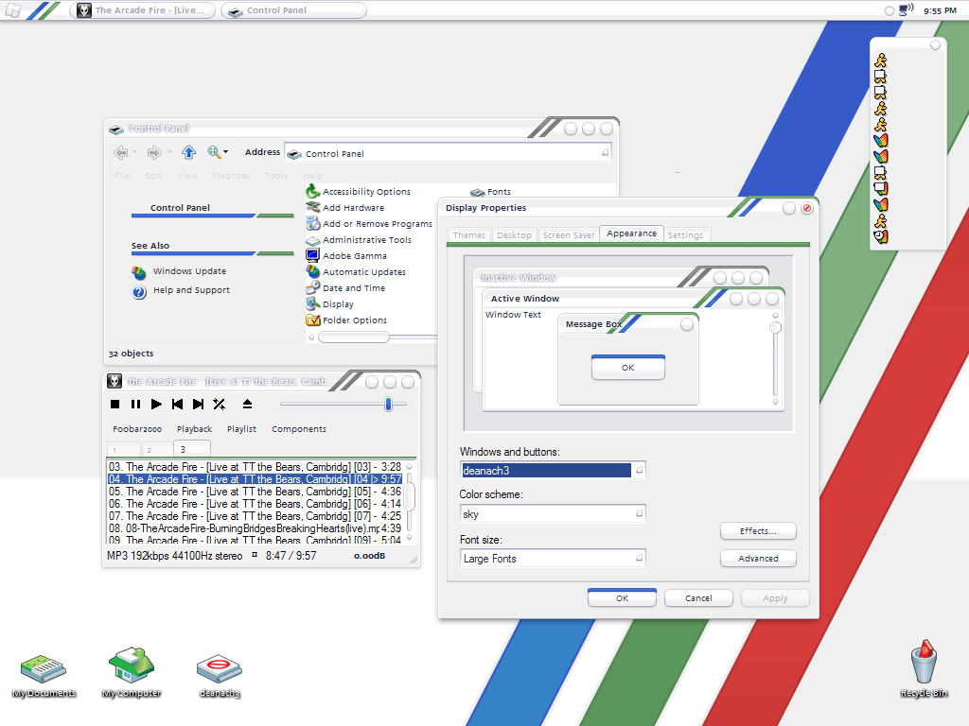Open Display icon in Control Panel
The image size is (969, 726).
pyautogui.click(x=330, y=304)
